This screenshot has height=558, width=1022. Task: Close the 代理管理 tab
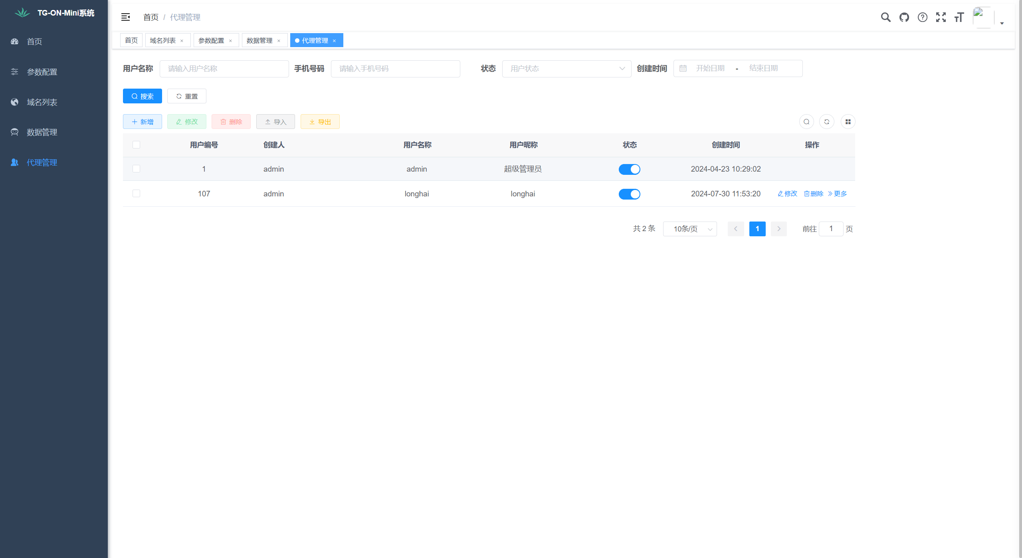click(334, 41)
